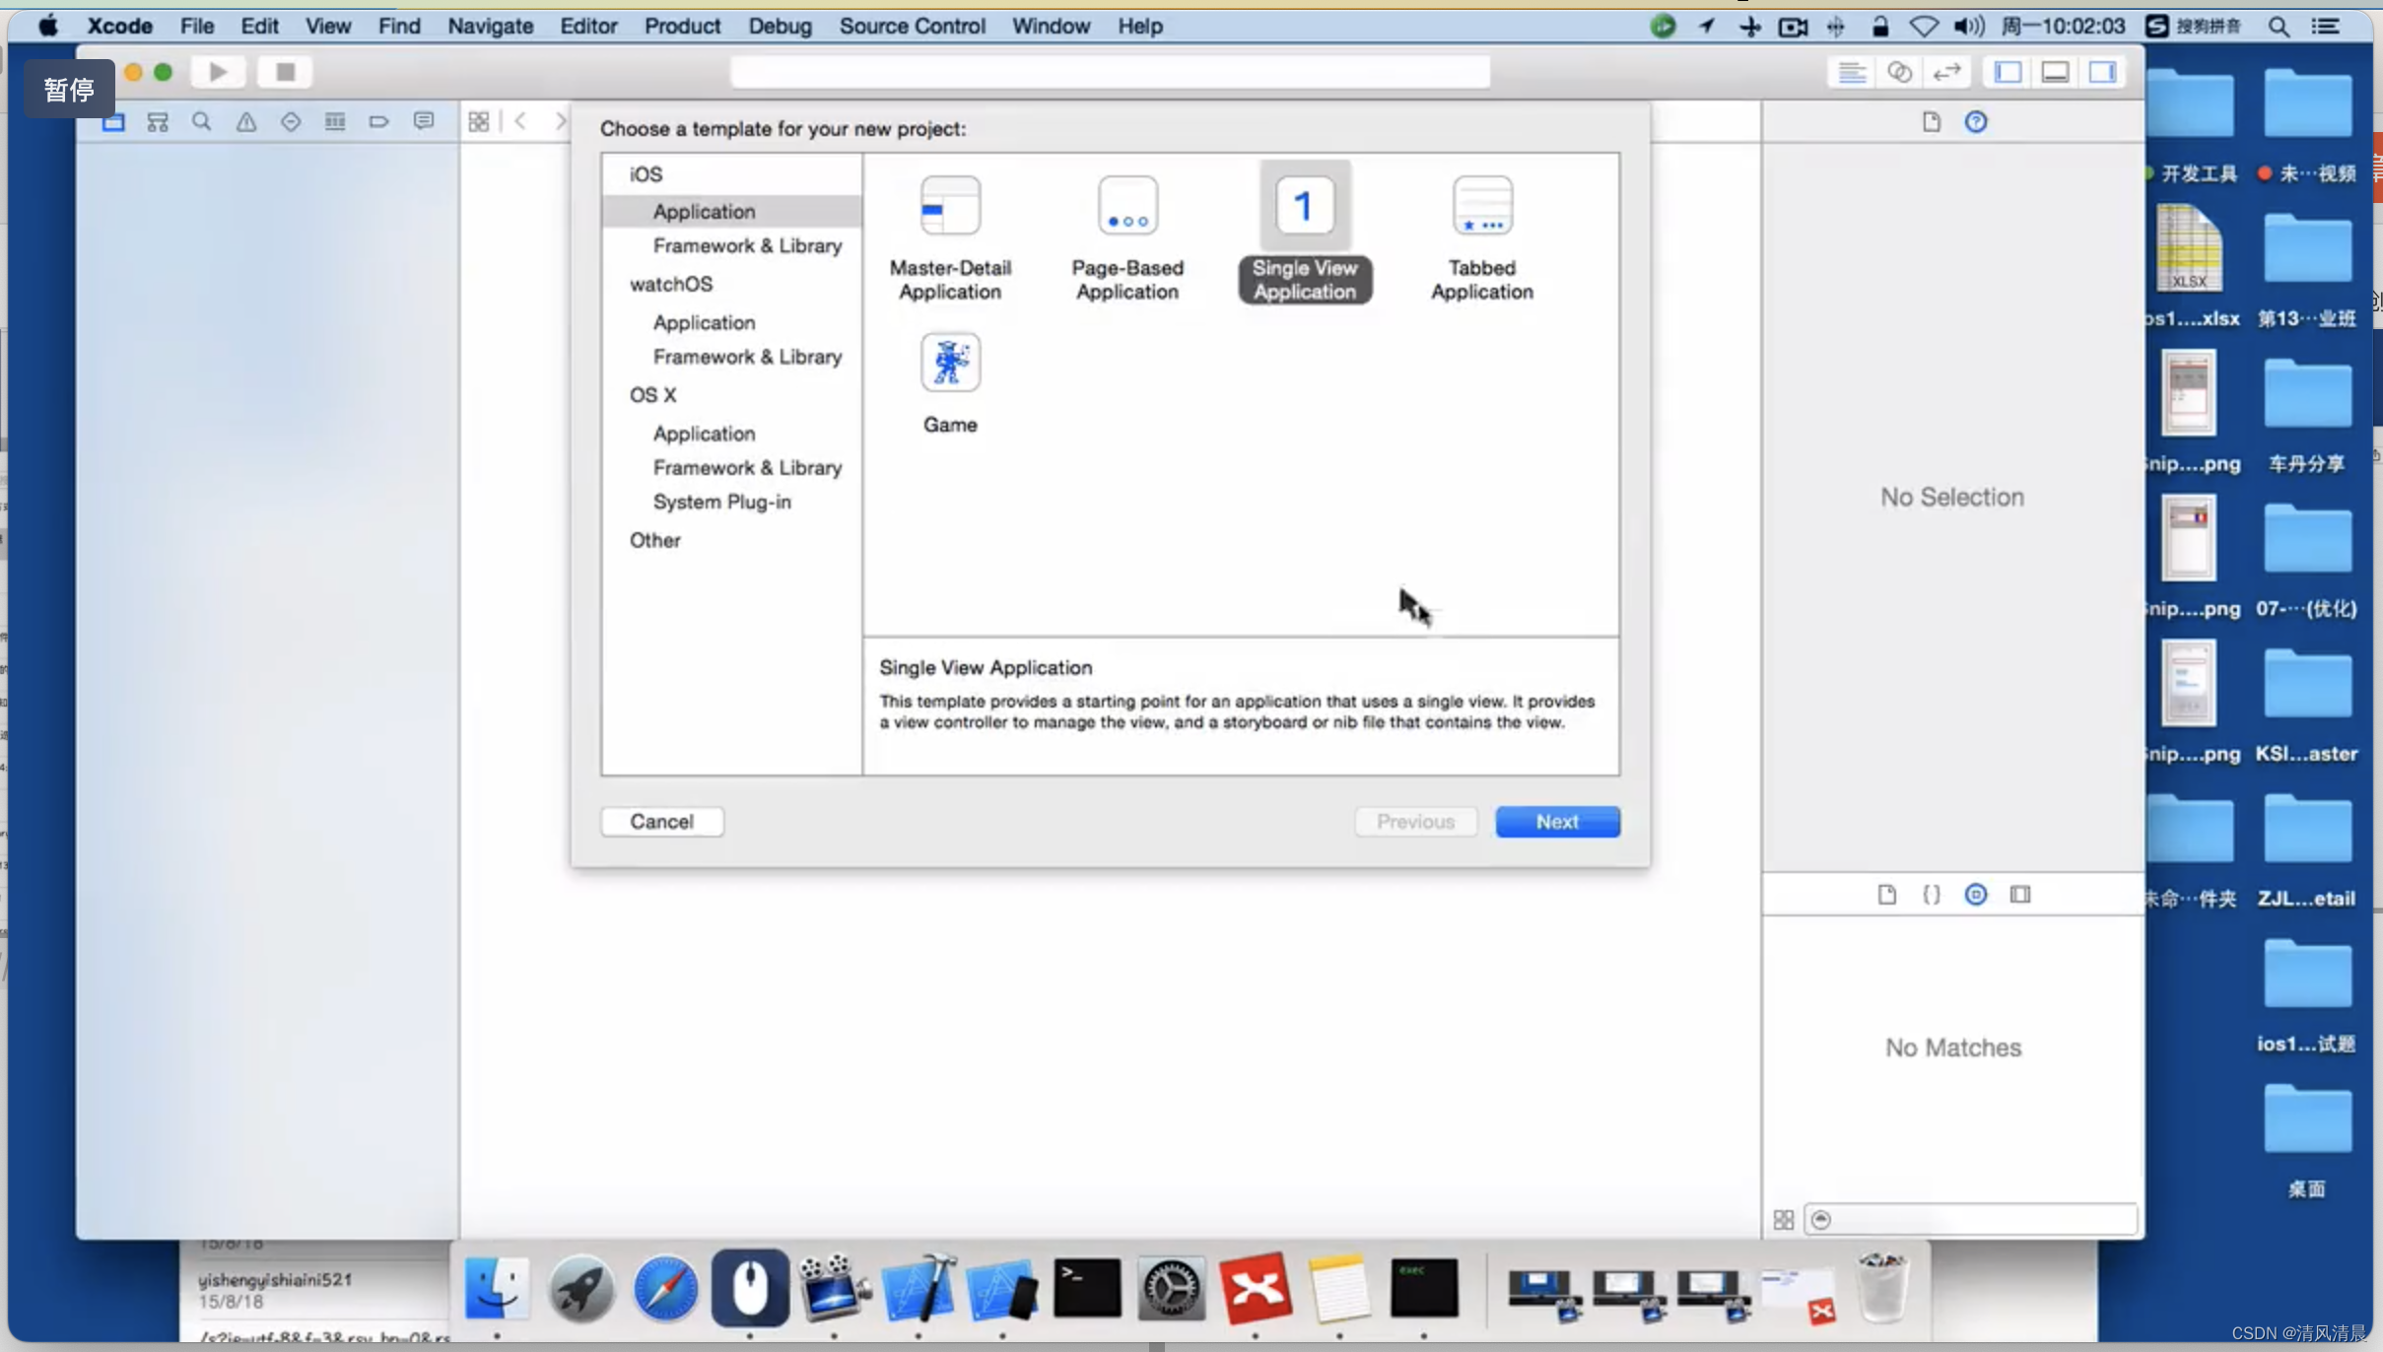The width and height of the screenshot is (2383, 1352).
Task: Click the Stop button in toolbar
Action: coord(285,71)
